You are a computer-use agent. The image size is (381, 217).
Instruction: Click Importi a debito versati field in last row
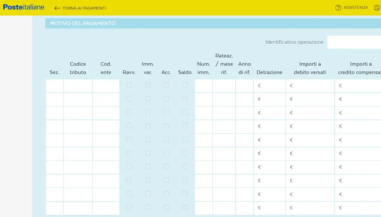click(310, 208)
